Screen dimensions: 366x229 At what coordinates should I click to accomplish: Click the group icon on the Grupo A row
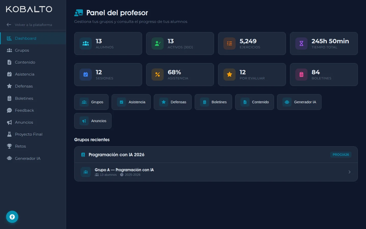[86, 172]
